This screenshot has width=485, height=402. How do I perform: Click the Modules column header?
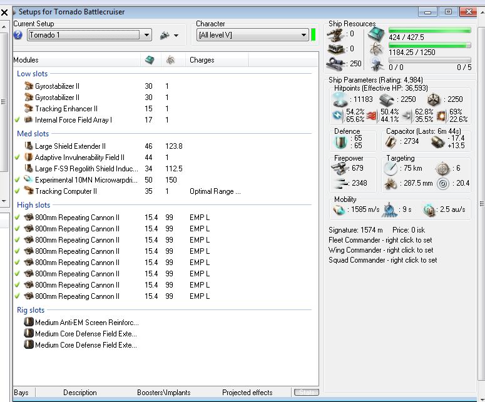(x=77, y=59)
